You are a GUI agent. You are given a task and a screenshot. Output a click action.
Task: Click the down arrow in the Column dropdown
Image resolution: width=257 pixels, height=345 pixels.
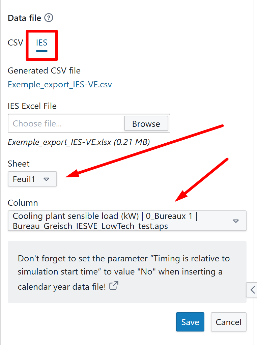tap(236, 221)
